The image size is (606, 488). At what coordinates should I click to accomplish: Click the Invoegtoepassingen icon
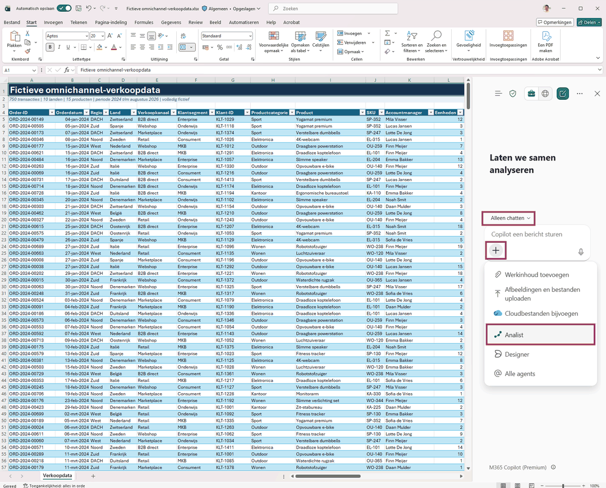(508, 36)
